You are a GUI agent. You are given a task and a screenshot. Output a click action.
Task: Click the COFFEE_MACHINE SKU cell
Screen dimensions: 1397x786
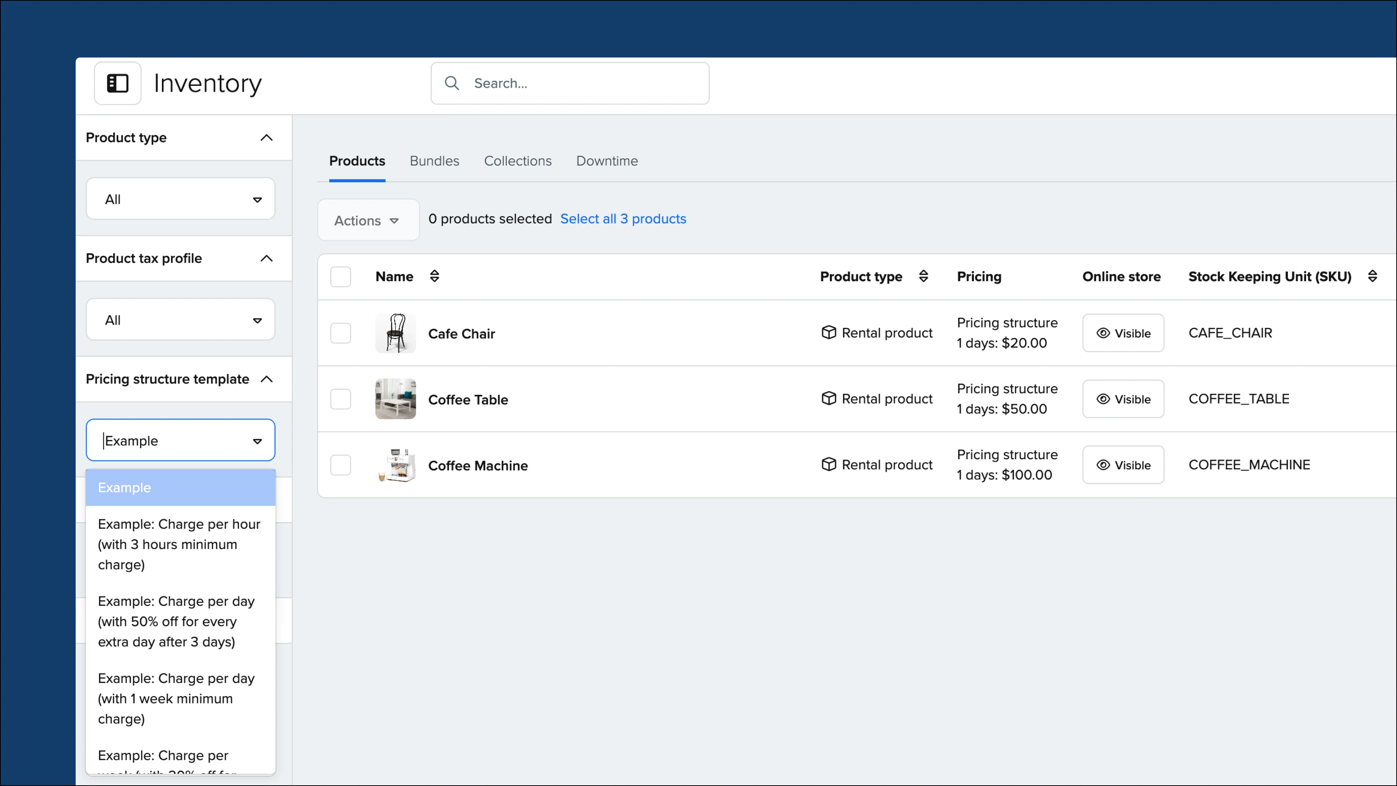tap(1249, 465)
